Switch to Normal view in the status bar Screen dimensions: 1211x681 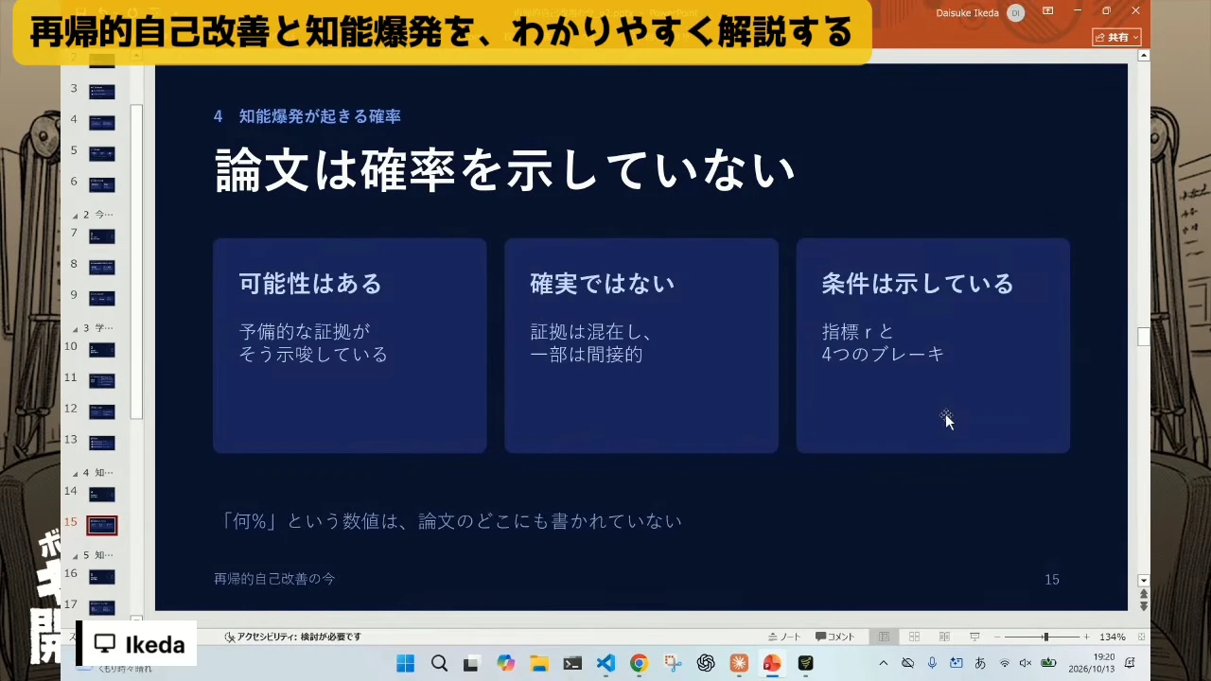pos(884,637)
